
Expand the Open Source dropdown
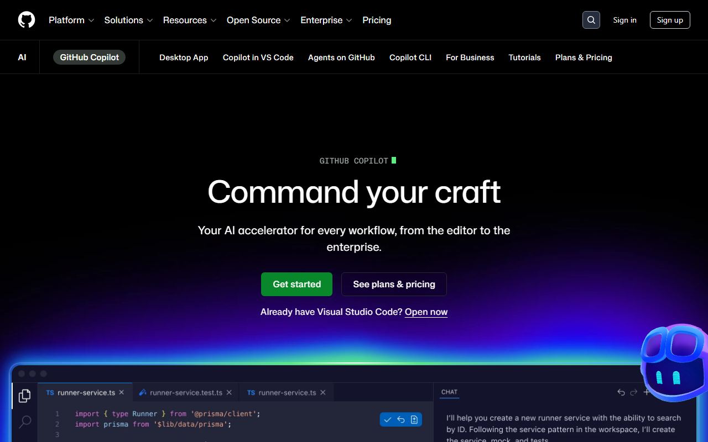[258, 20]
